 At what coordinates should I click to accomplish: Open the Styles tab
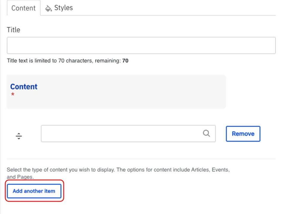coord(59,8)
